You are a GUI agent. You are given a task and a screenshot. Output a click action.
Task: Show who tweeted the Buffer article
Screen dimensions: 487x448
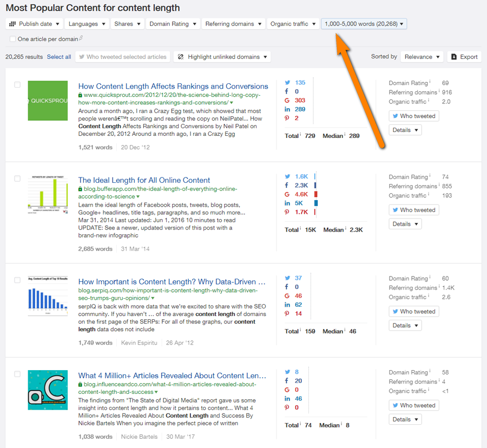click(x=414, y=210)
